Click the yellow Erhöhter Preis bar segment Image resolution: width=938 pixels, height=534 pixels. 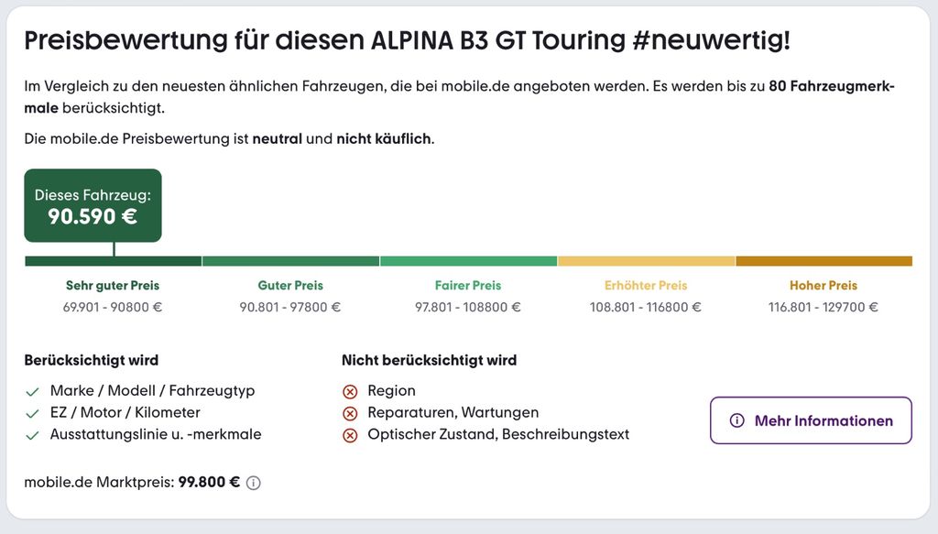[x=646, y=261]
